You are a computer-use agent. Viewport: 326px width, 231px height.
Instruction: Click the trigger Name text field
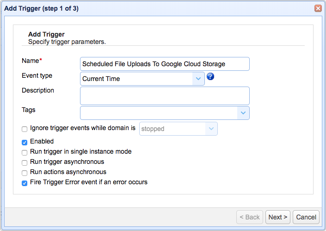(165, 64)
